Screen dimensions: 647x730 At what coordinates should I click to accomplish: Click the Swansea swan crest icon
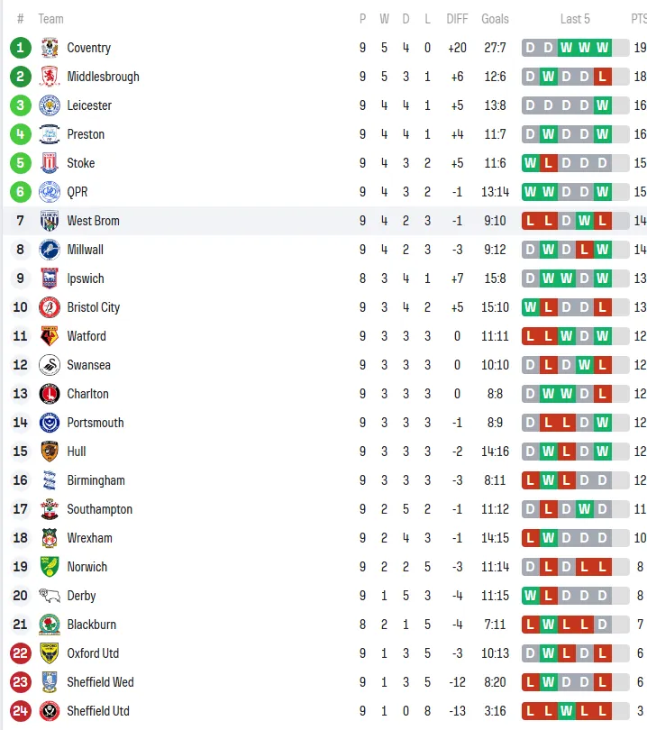[x=50, y=365]
